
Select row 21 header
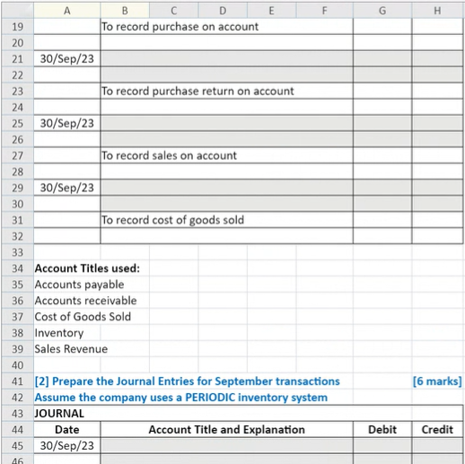click(x=17, y=59)
